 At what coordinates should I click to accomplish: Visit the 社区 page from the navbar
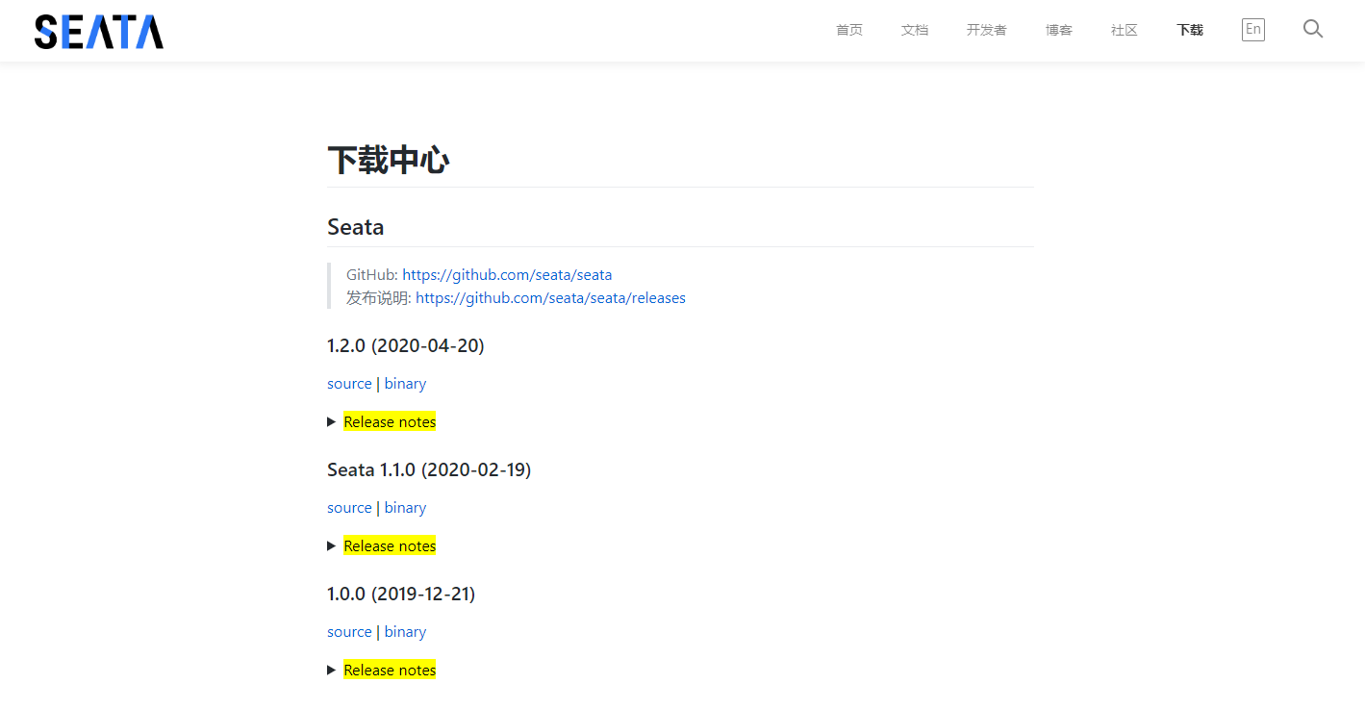(x=1123, y=30)
